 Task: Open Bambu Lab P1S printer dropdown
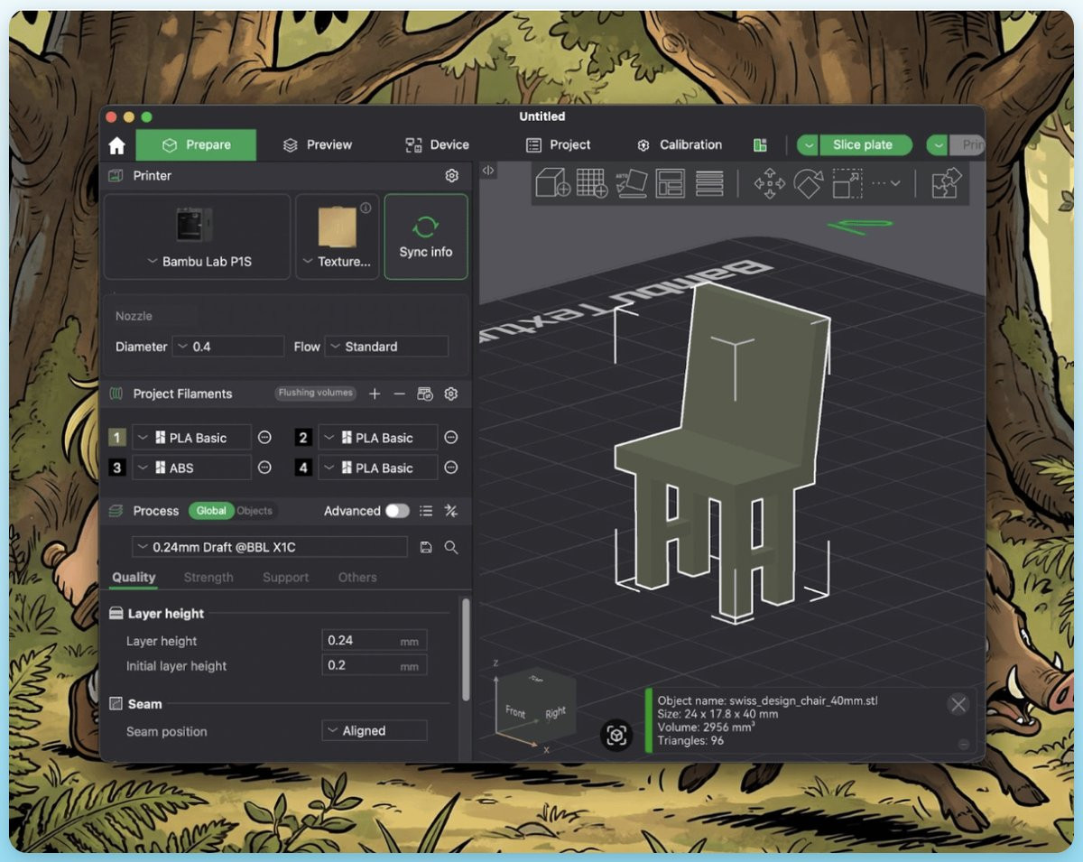coord(198,262)
